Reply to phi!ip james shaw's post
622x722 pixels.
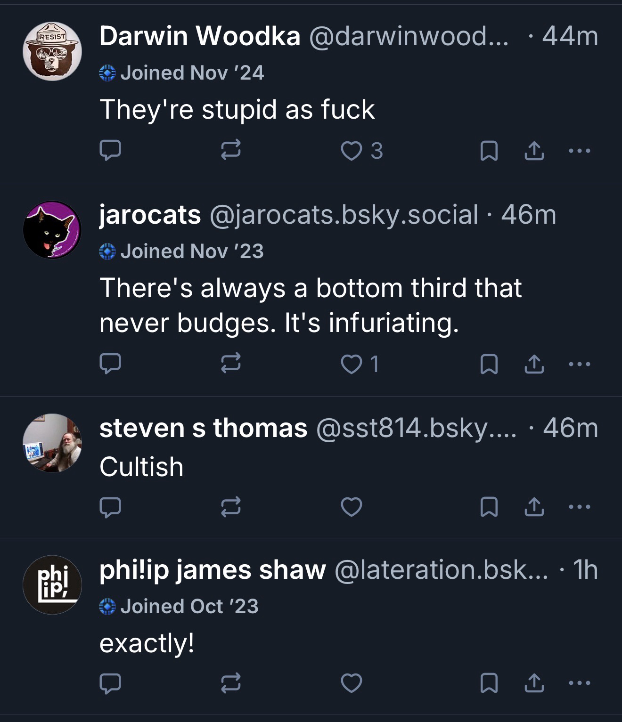[110, 683]
